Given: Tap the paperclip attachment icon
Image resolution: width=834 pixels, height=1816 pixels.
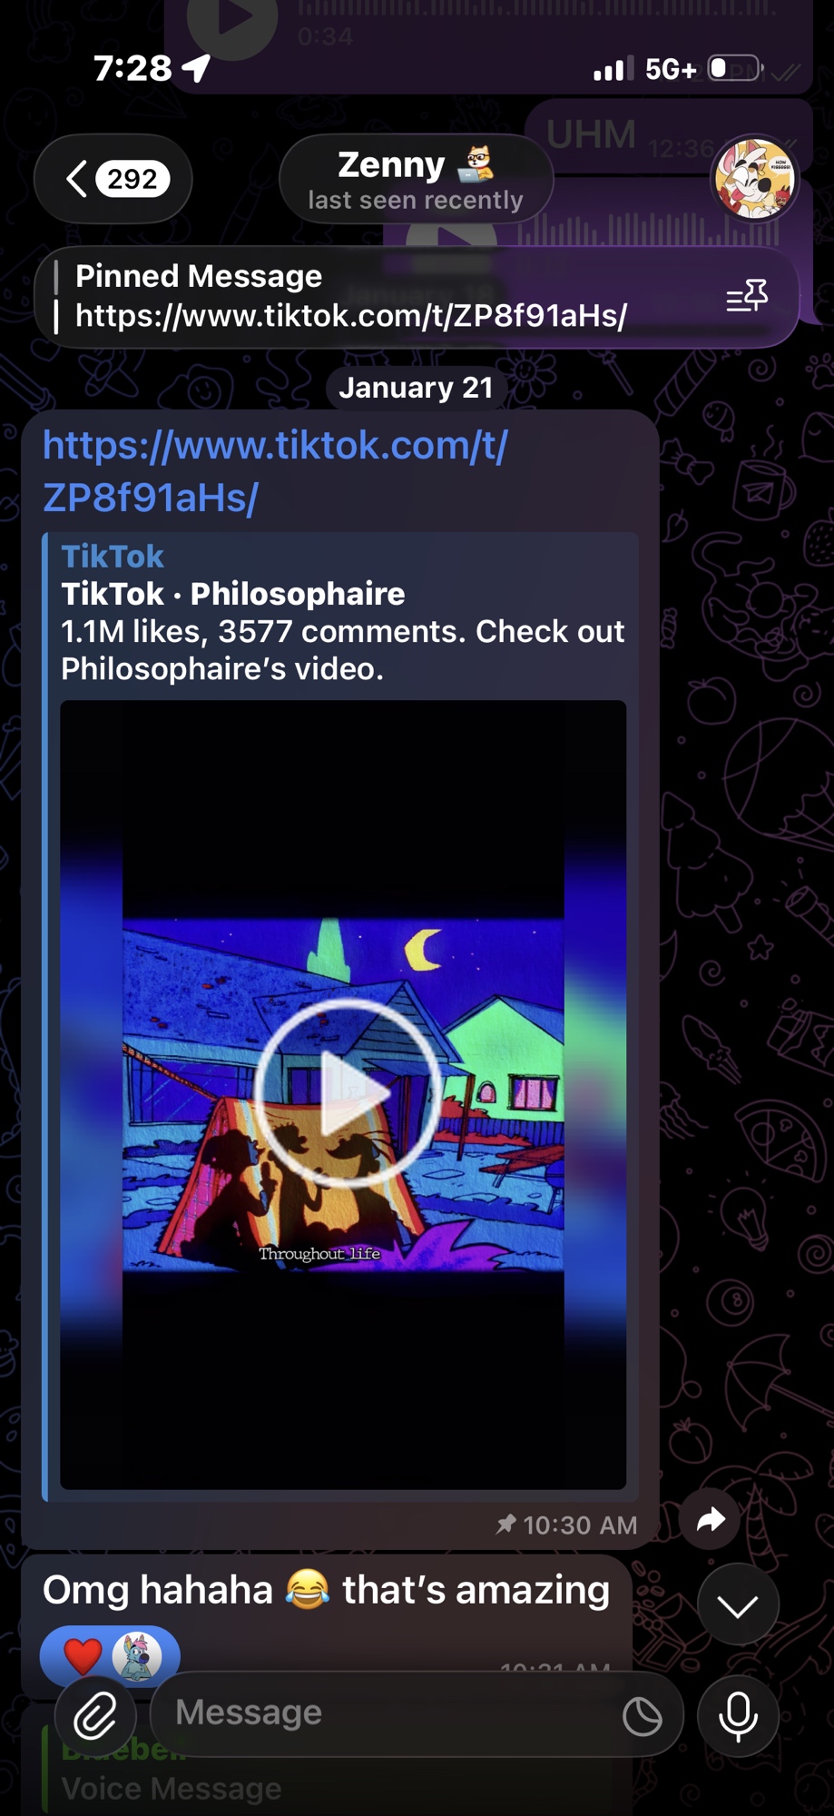Looking at the screenshot, I should [x=96, y=1715].
